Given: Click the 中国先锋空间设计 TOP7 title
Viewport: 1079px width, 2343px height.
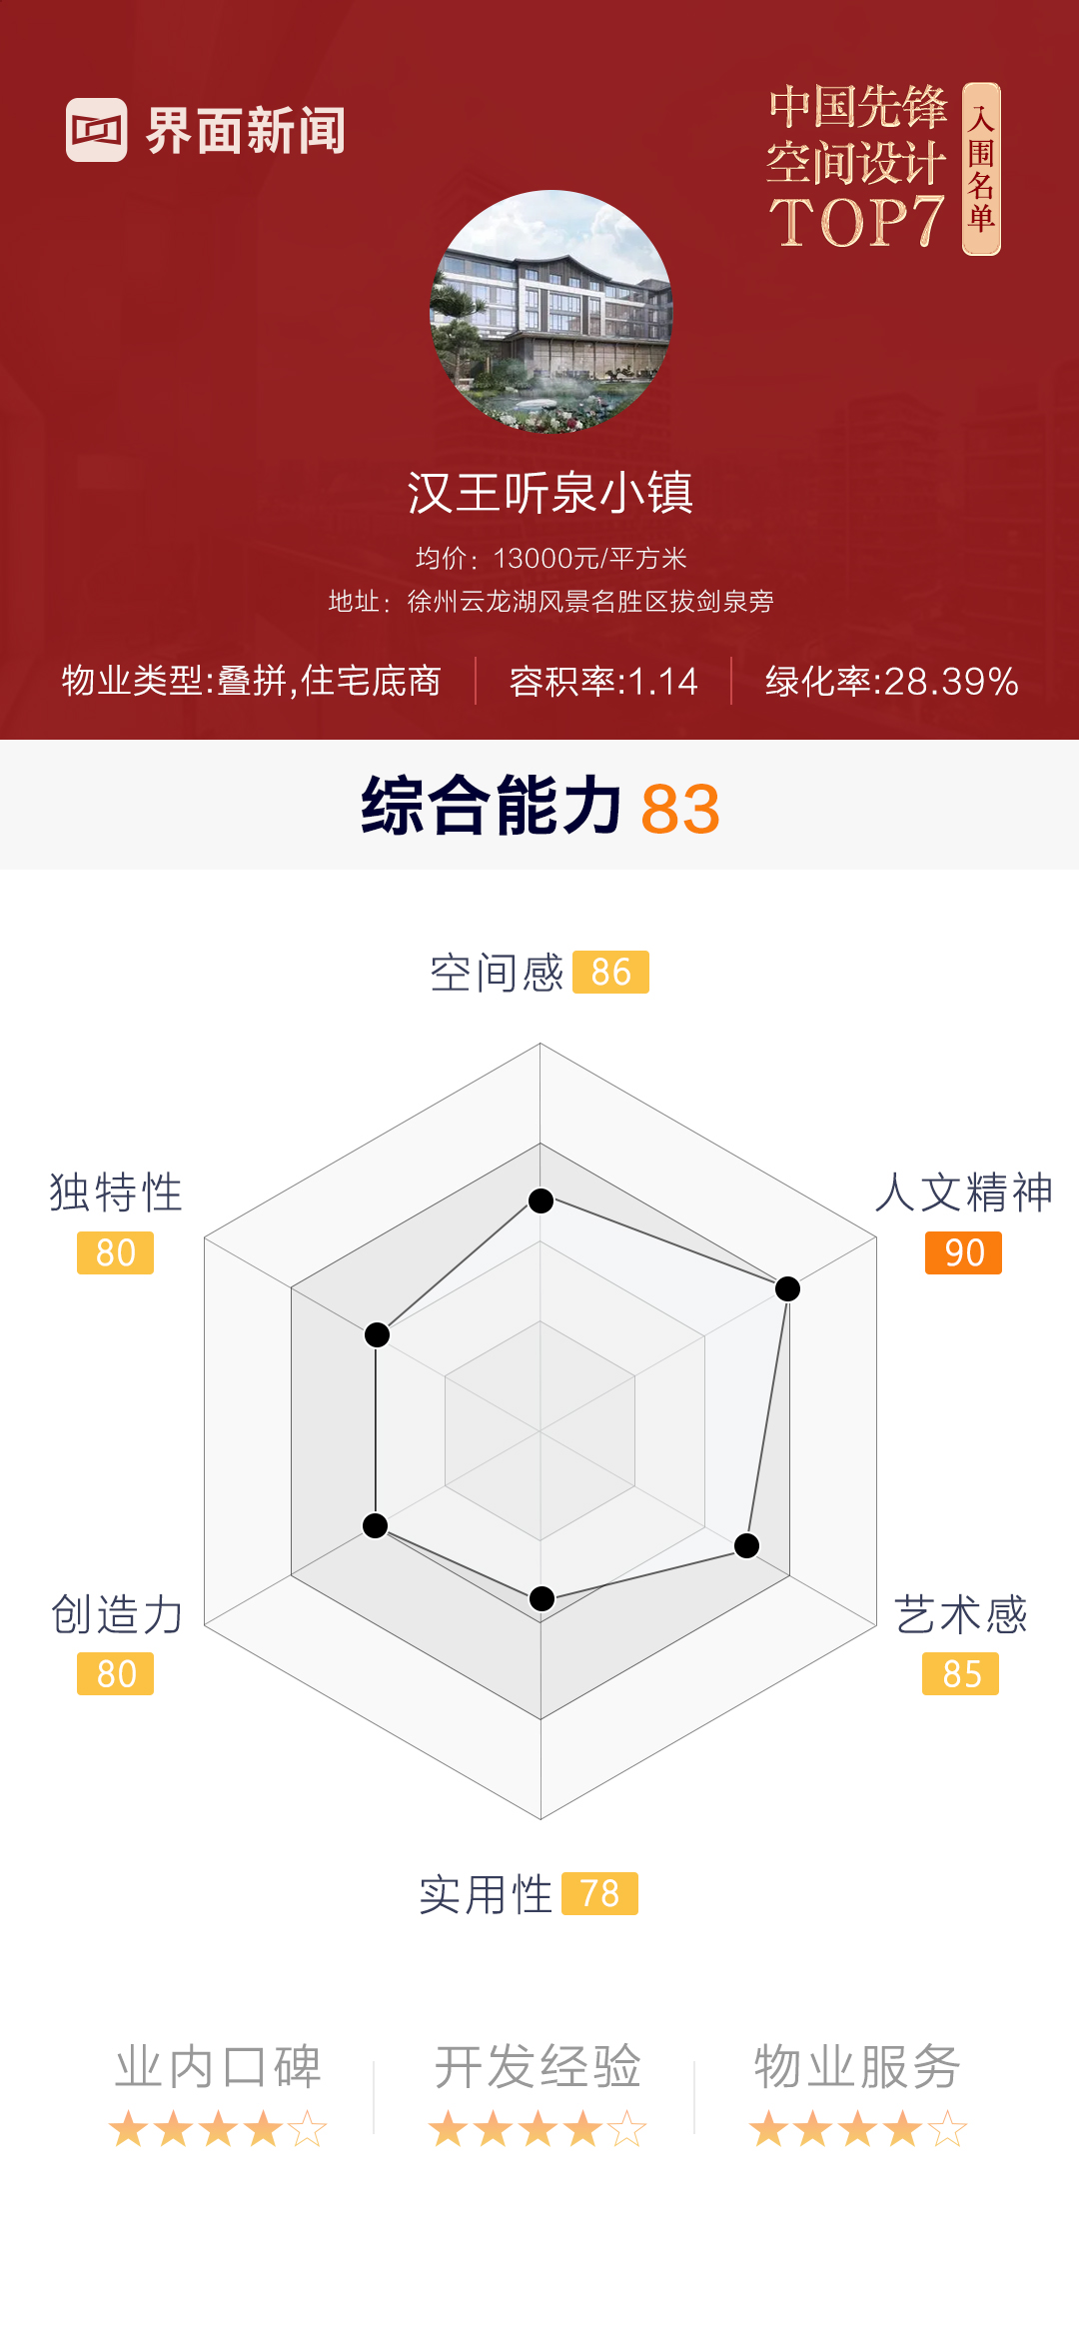Looking at the screenshot, I should [856, 166].
